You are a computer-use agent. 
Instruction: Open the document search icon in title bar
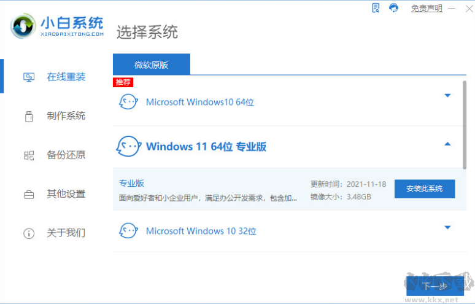point(376,7)
